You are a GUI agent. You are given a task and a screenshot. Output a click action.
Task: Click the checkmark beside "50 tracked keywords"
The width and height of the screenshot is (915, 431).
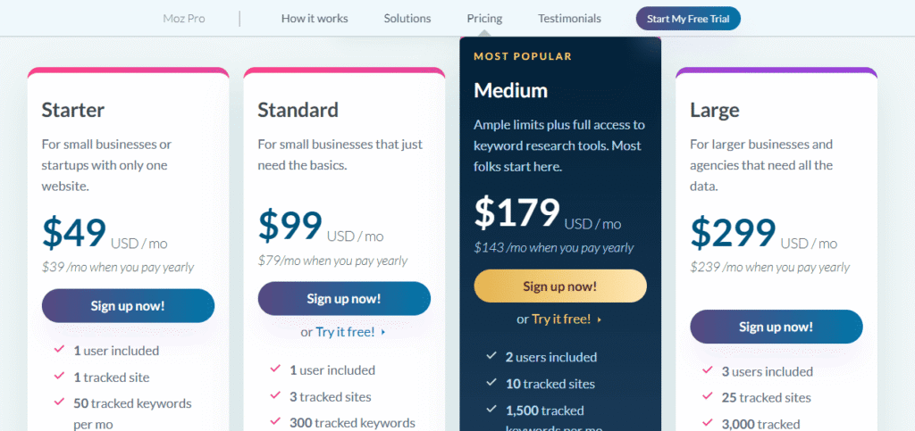point(59,402)
